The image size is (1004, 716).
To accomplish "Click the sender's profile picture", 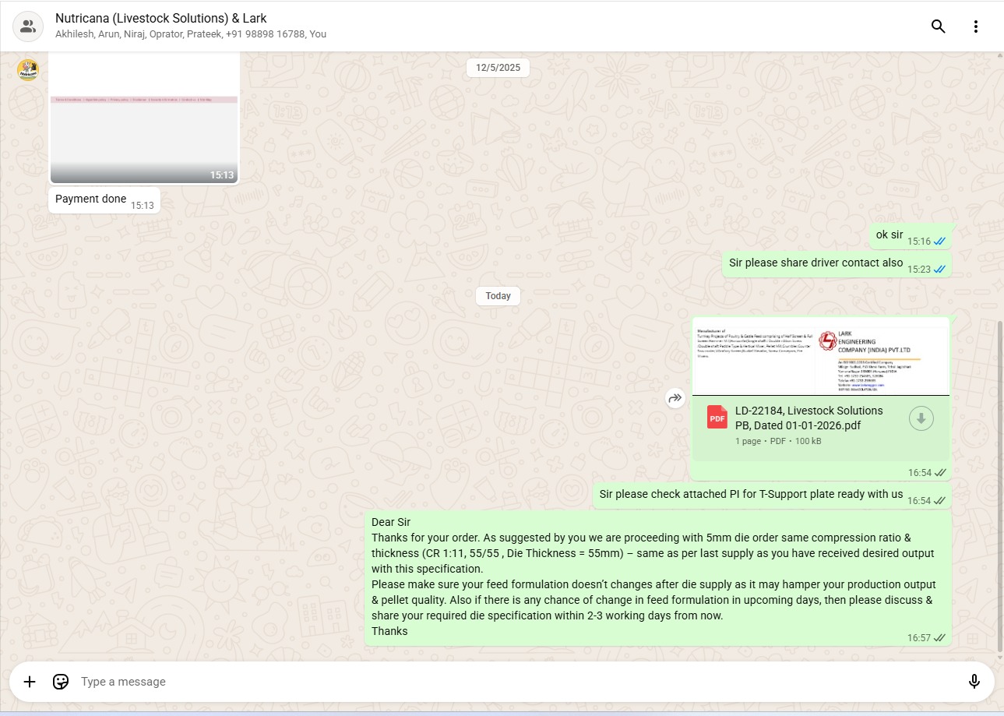I will point(28,70).
